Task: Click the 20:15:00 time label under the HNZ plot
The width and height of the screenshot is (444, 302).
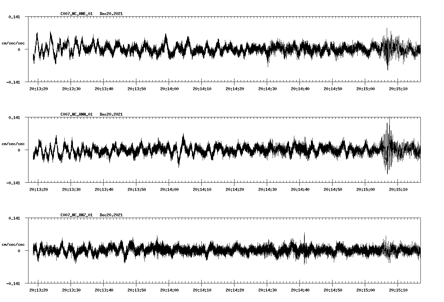Action: pos(366,290)
